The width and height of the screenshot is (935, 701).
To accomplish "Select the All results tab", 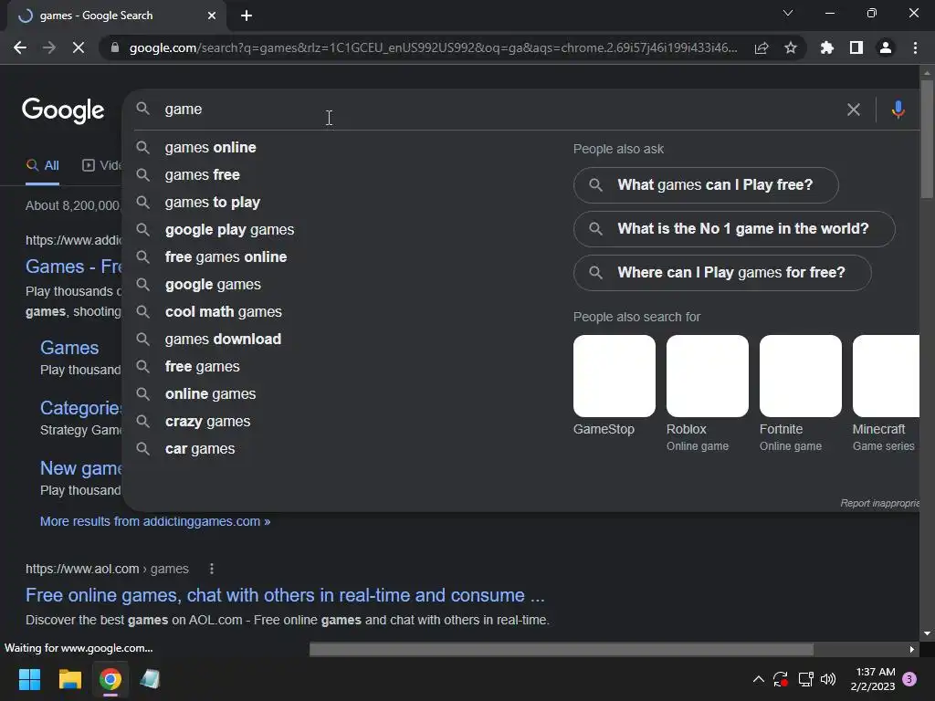I will (42, 166).
